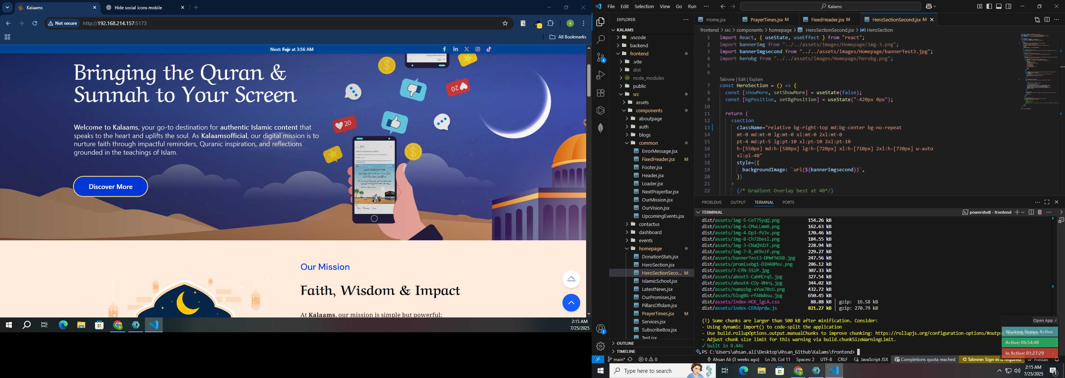Maximize the terminal panel size
Viewport: 1065px width, 378px height.
coord(1047,202)
